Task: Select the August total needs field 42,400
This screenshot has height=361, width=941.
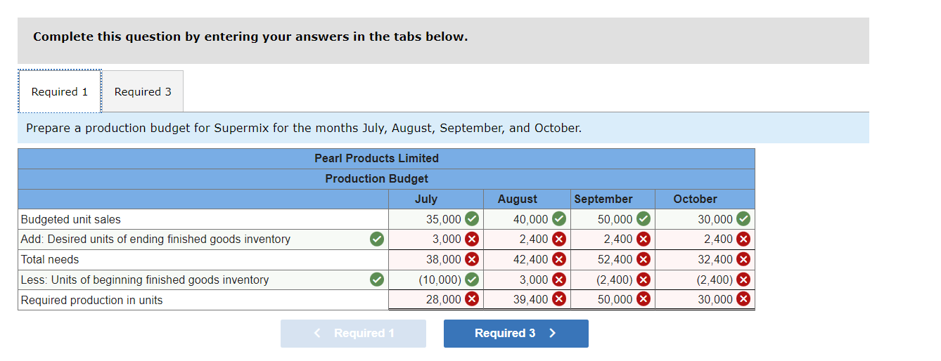Action: (527, 259)
